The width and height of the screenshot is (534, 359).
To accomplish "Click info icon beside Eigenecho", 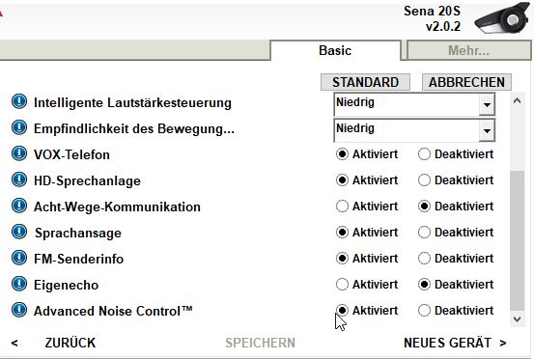I will click(x=19, y=284).
